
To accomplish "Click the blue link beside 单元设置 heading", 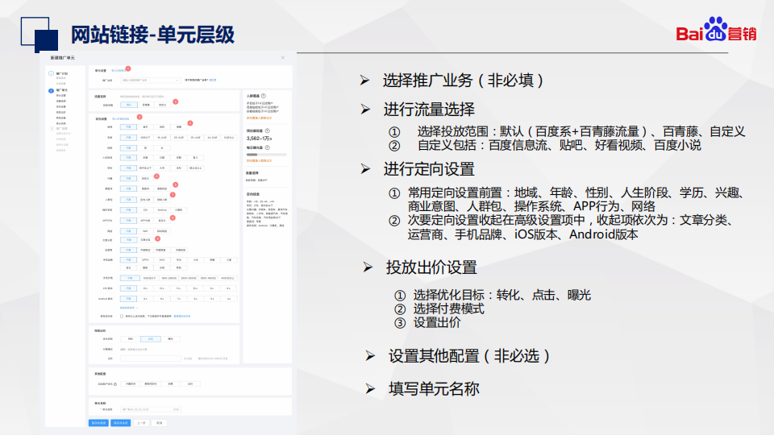I will (x=119, y=71).
